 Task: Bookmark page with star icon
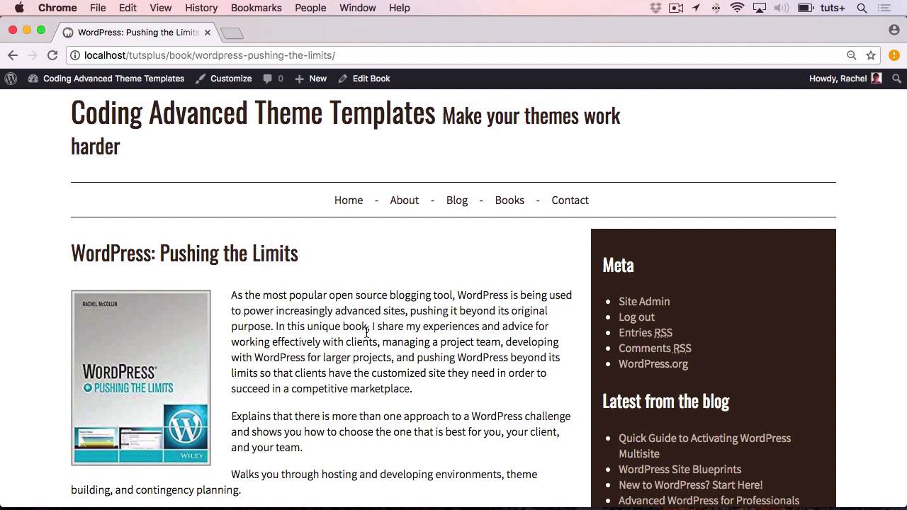click(871, 55)
